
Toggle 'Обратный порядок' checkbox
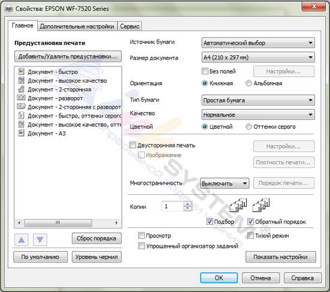tap(250, 221)
